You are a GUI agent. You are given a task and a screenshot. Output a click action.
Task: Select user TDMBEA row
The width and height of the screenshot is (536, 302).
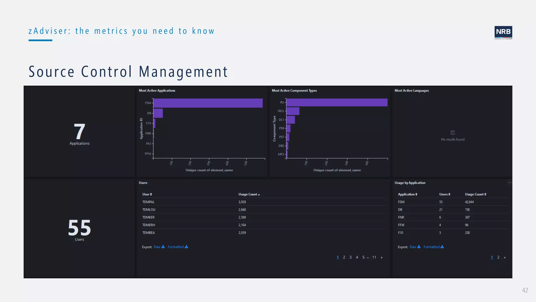click(264, 233)
